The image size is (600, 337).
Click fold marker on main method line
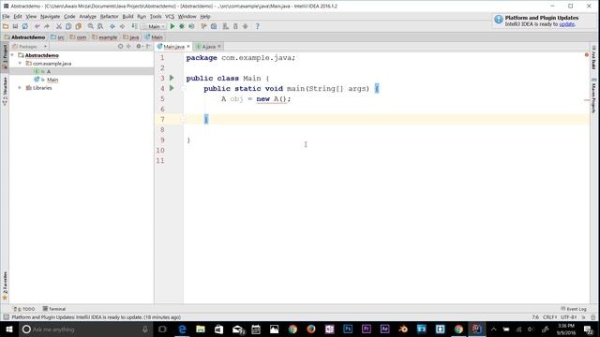(x=184, y=89)
